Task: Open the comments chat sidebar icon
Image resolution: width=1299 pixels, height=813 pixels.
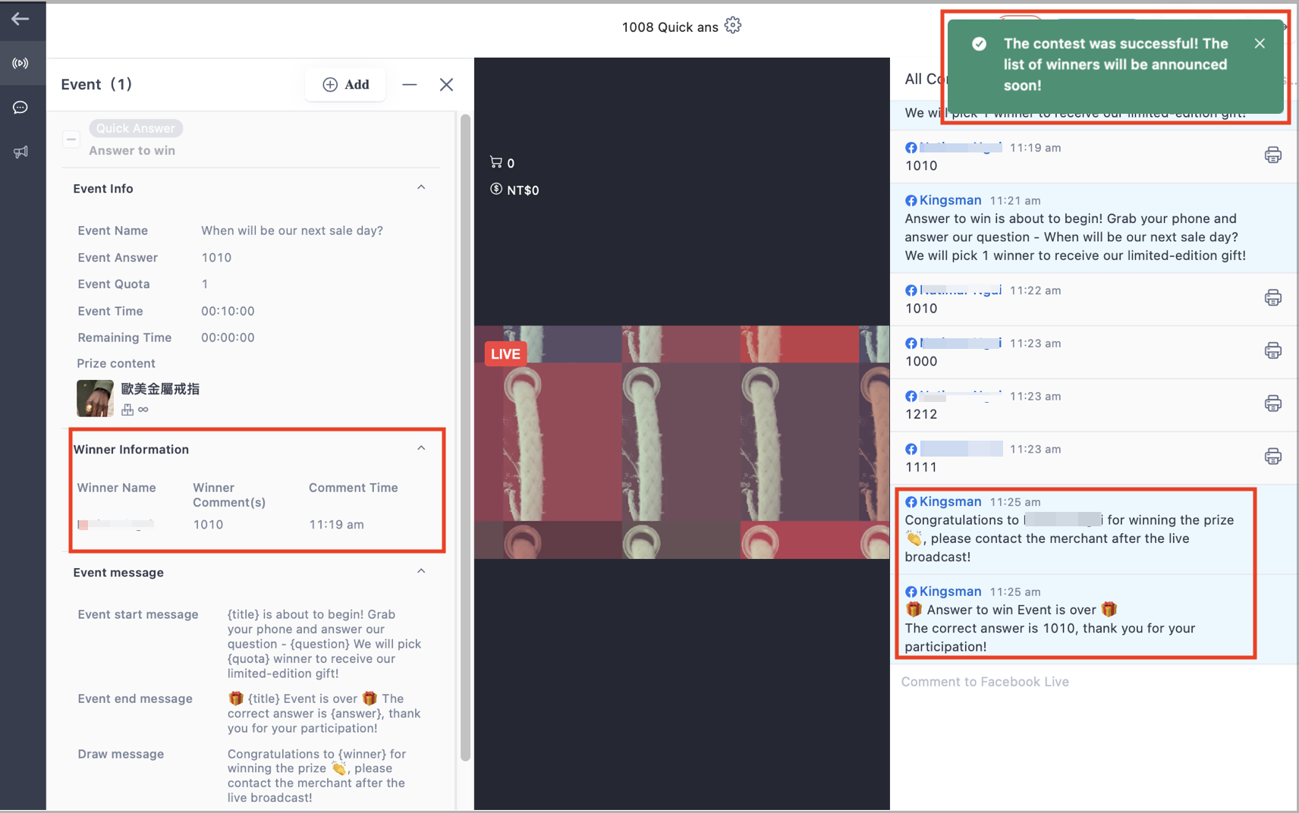Action: (x=20, y=108)
